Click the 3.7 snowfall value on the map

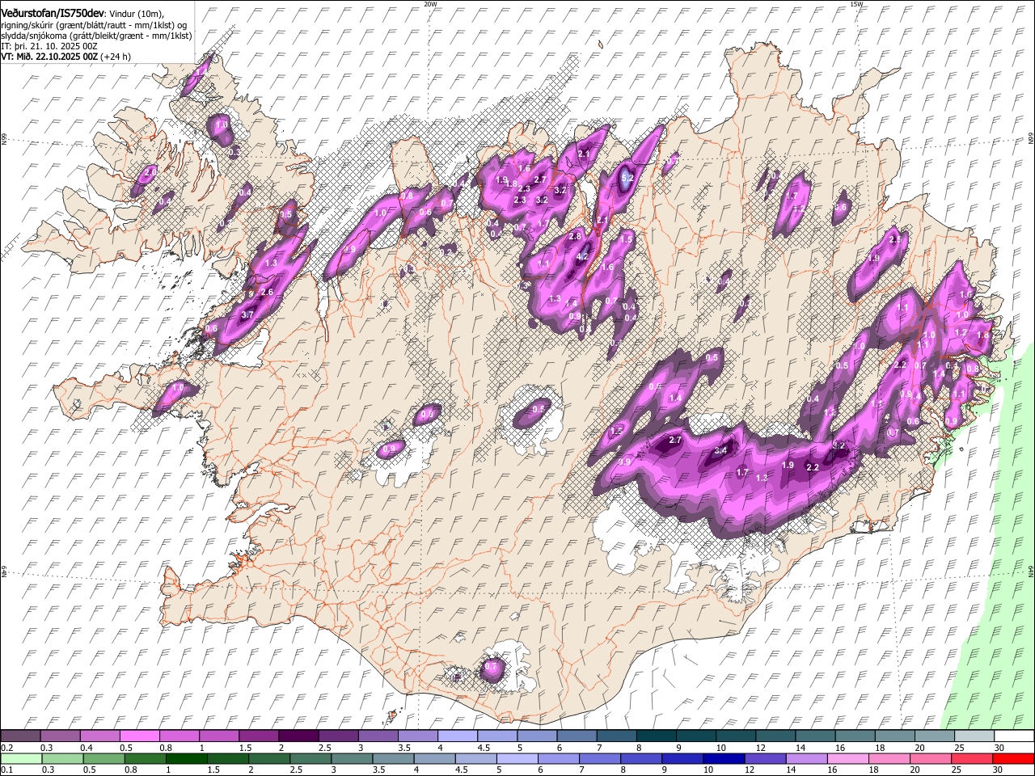pos(247,315)
